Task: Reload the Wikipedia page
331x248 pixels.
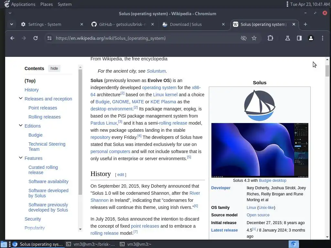Action: [36, 38]
